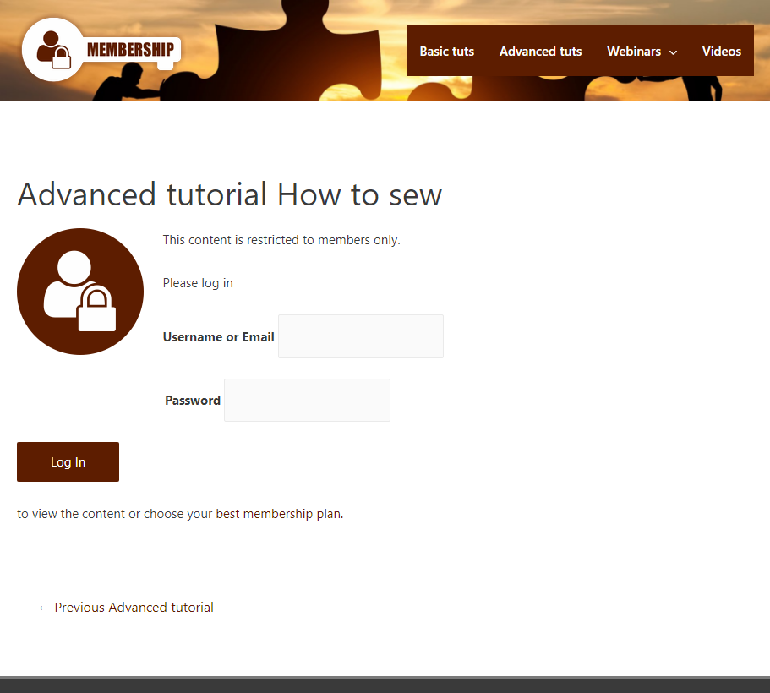The width and height of the screenshot is (770, 693).
Task: Click the large user-with-padlock restricted content icon
Action: (x=80, y=292)
